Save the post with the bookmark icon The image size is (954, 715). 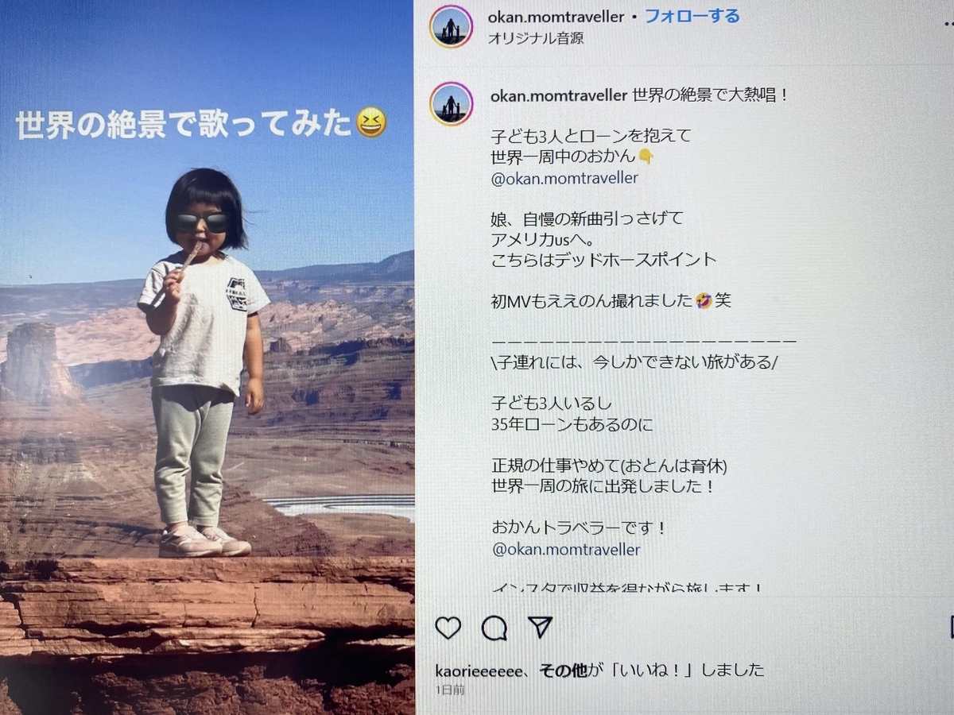951,628
